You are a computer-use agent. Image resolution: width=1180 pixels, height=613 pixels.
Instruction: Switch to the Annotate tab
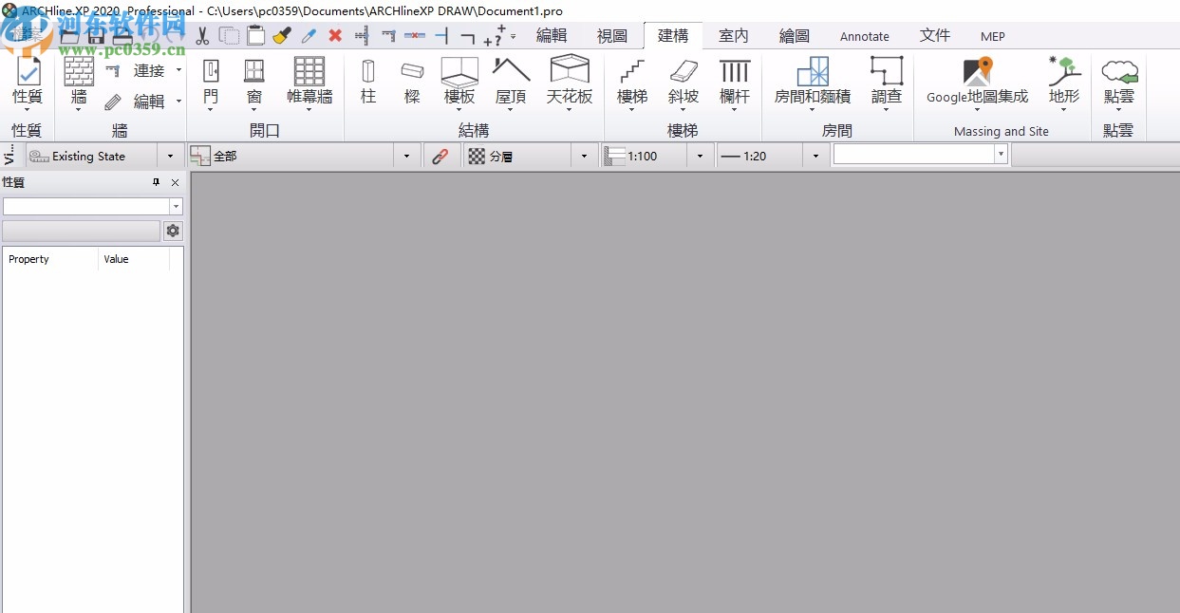pyautogui.click(x=865, y=36)
